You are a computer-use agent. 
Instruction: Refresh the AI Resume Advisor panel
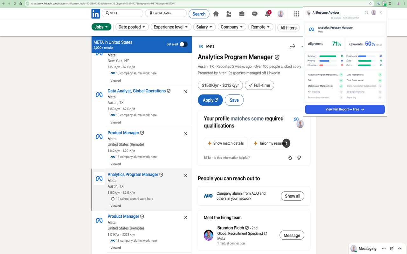click(x=366, y=13)
